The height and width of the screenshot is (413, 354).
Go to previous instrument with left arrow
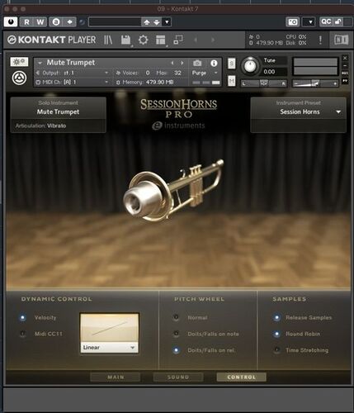click(172, 63)
